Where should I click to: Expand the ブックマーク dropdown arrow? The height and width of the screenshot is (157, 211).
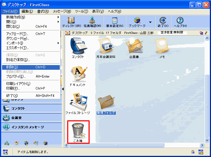[x=150, y=22]
